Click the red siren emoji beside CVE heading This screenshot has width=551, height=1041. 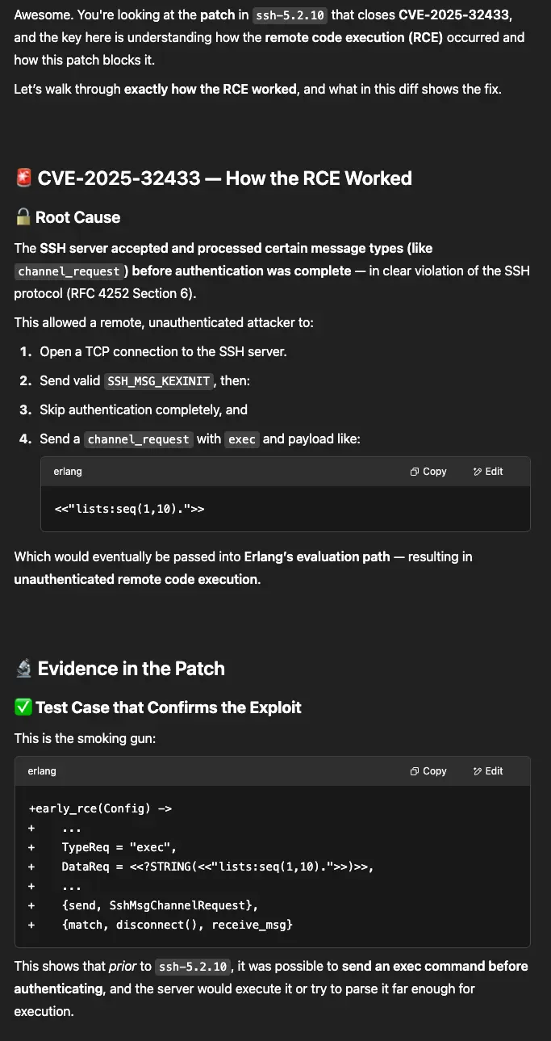pos(23,178)
